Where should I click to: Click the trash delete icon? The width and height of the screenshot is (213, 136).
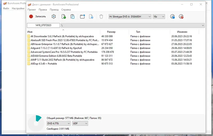(x=101, y=16)
